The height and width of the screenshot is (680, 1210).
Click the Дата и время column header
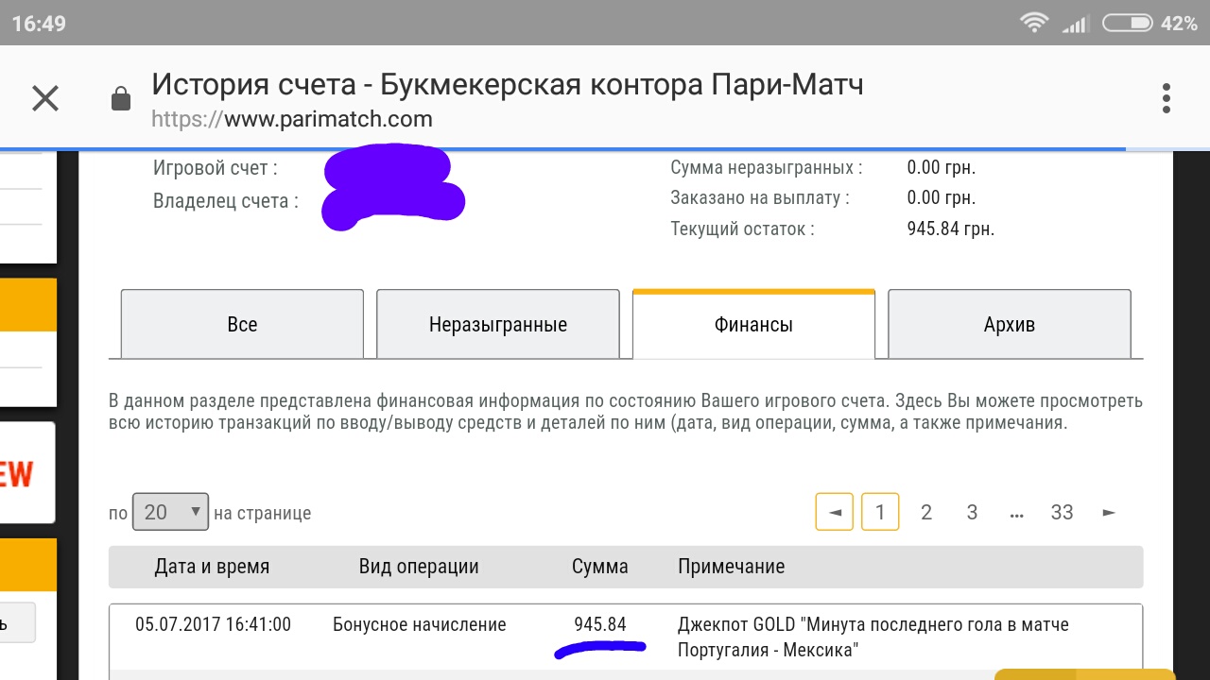(x=212, y=567)
